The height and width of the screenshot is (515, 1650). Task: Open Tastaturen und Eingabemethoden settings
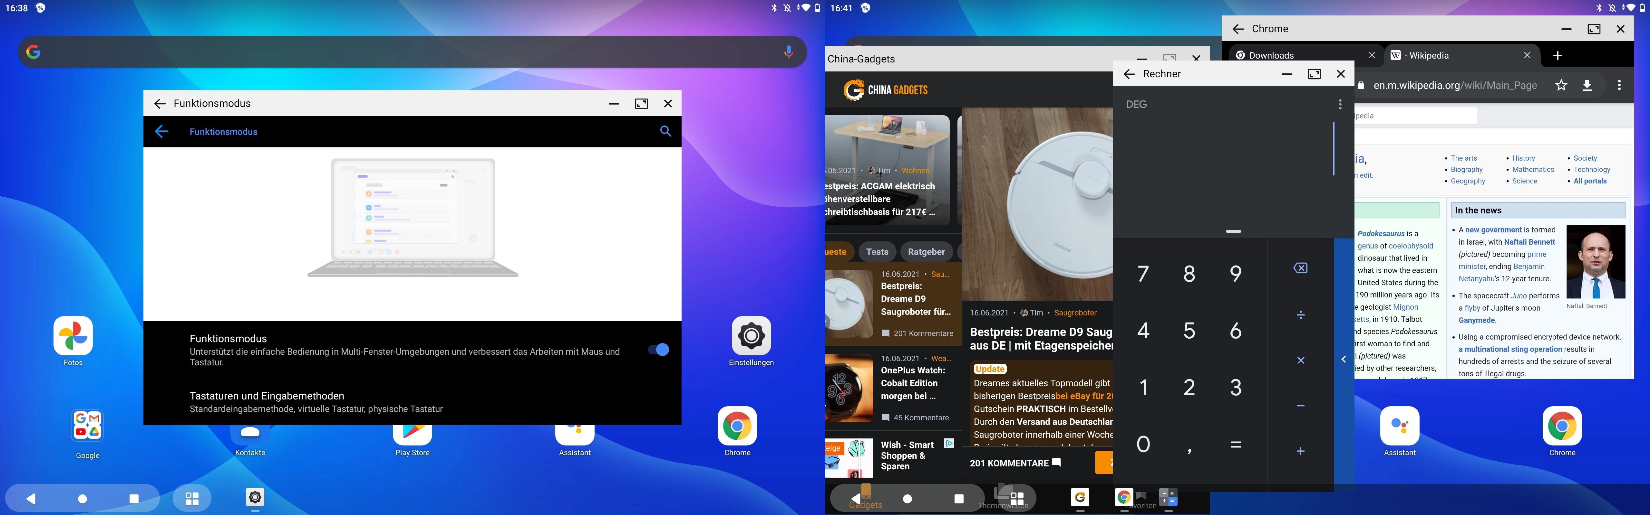(x=412, y=402)
